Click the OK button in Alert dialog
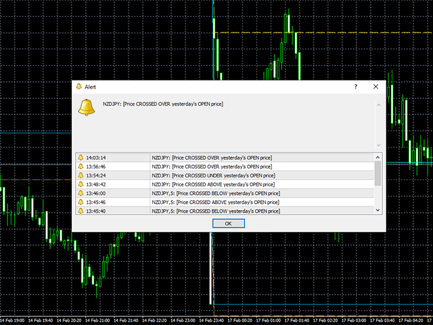Screen dimensions: 433x325 (x=228, y=223)
